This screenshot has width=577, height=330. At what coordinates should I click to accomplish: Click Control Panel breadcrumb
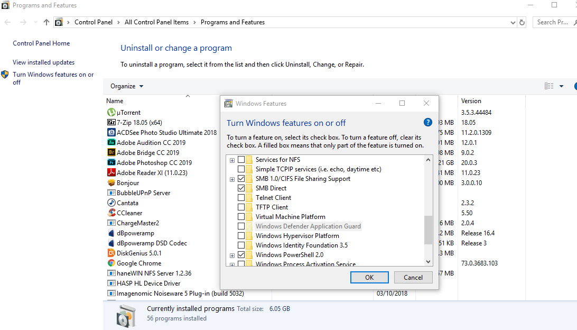(94, 22)
